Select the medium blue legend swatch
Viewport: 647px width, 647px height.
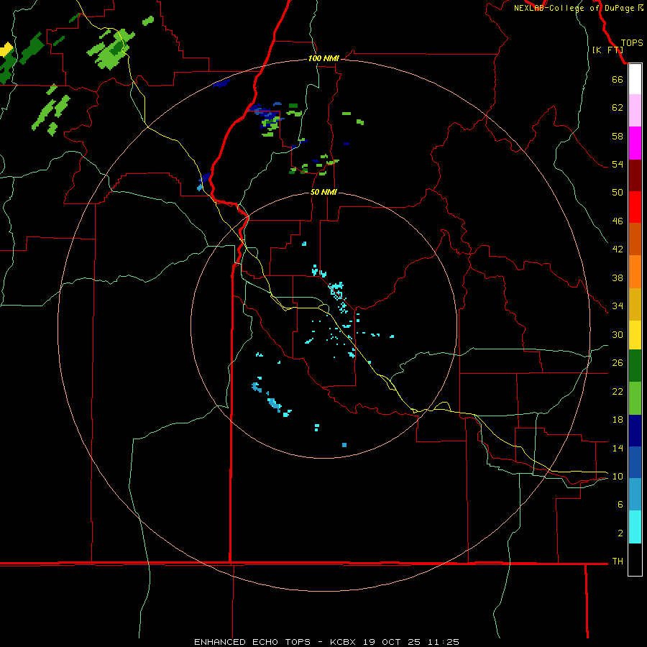click(x=635, y=462)
